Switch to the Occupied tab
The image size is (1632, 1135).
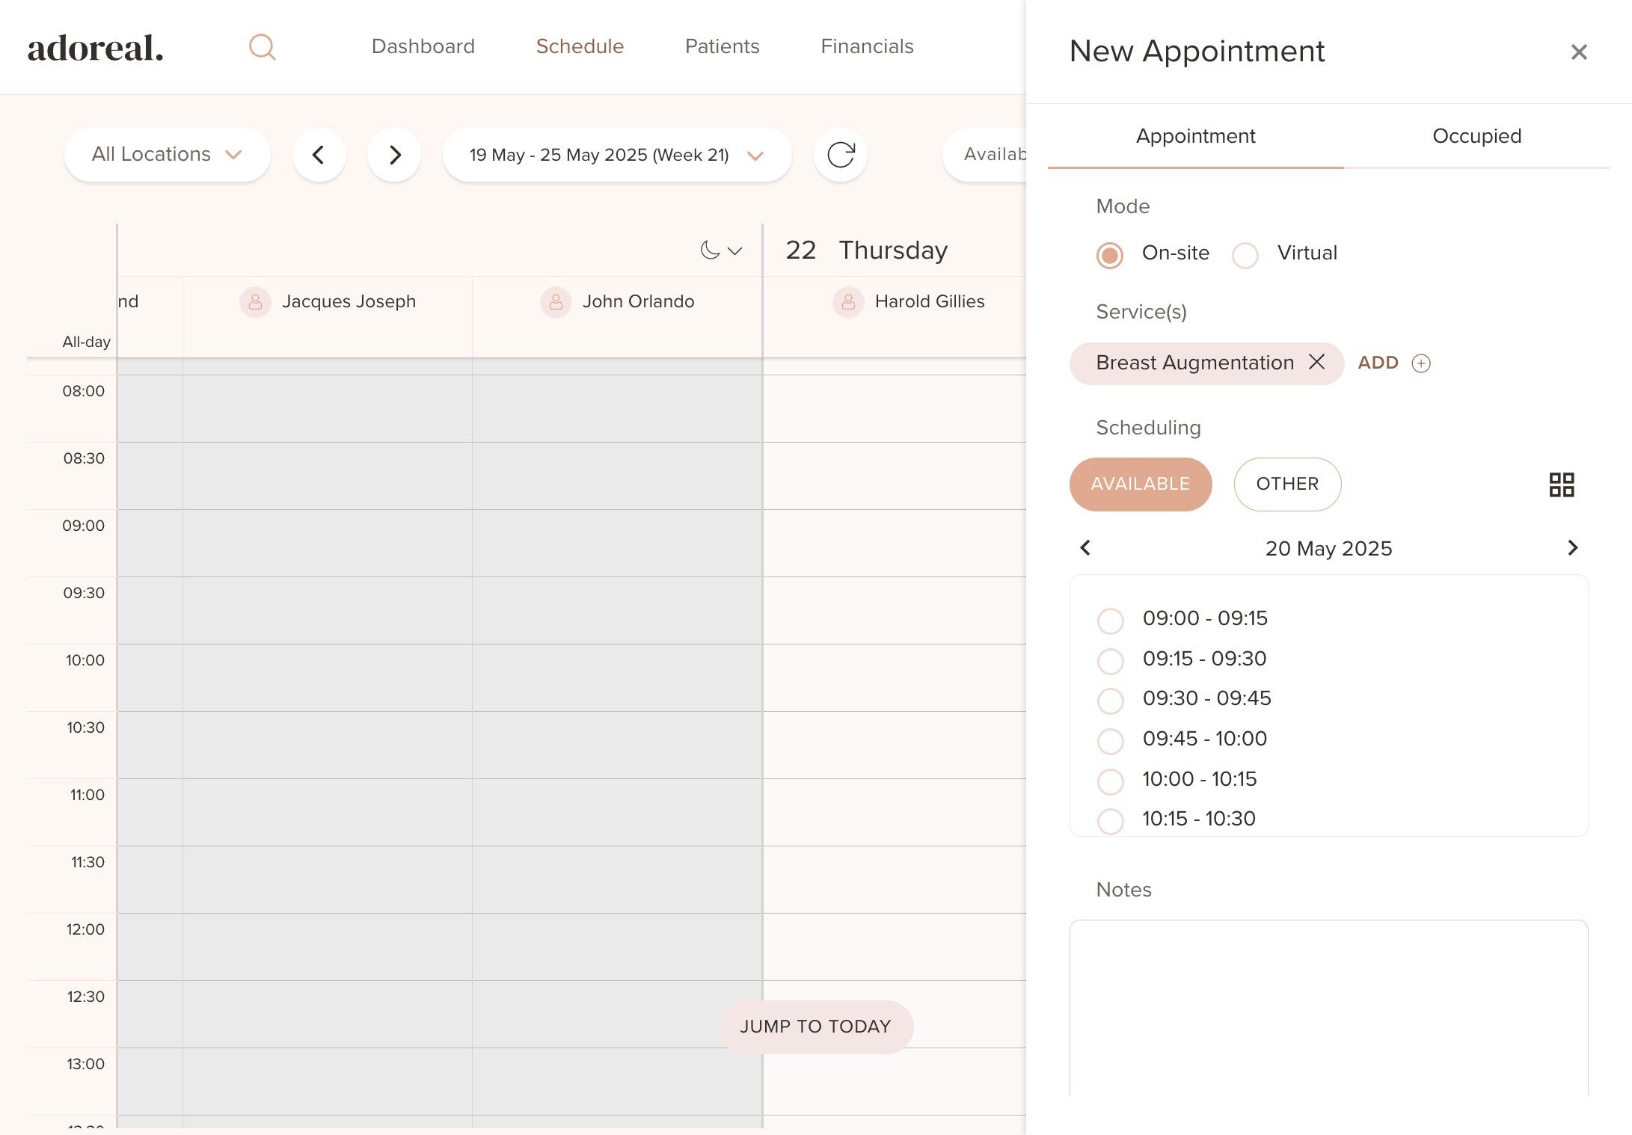(x=1476, y=136)
